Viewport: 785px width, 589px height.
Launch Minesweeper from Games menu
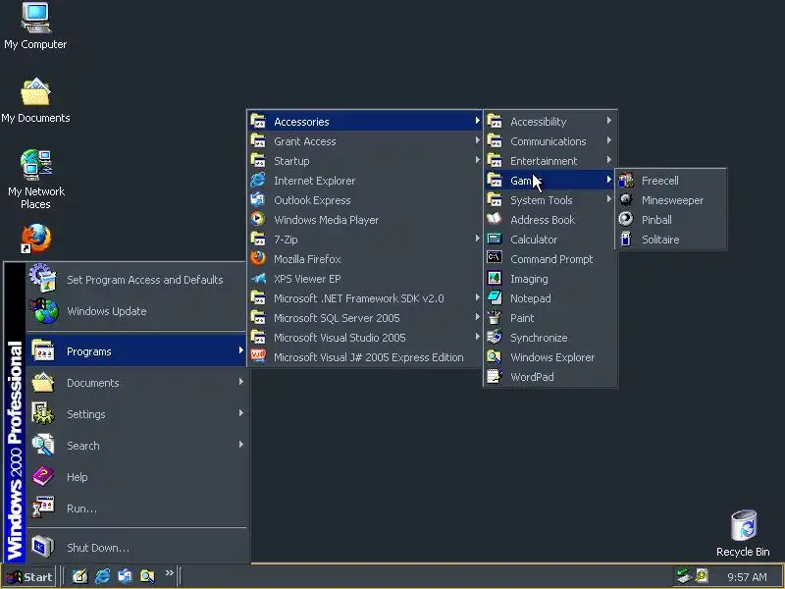[x=671, y=200]
